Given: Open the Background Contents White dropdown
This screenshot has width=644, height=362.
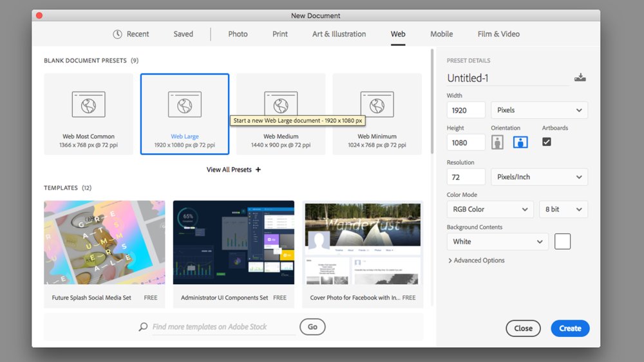Looking at the screenshot, I should pos(497,242).
